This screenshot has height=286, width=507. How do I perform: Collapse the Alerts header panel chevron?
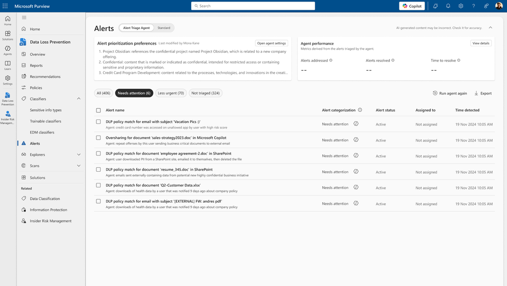pyautogui.click(x=491, y=28)
